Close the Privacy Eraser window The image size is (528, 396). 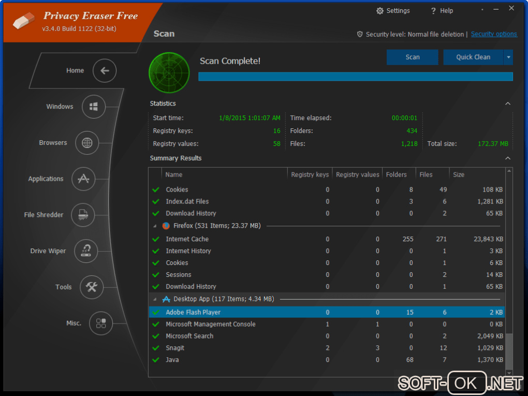(511, 8)
